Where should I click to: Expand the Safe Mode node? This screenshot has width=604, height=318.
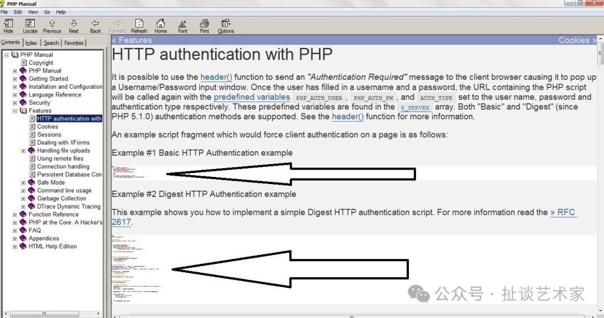coord(23,183)
